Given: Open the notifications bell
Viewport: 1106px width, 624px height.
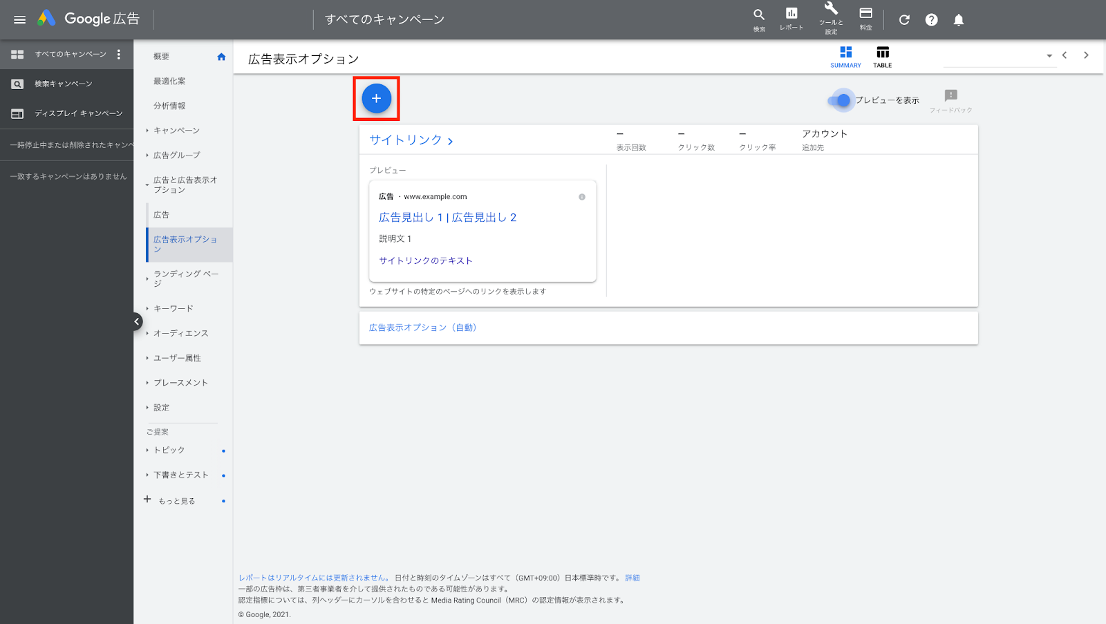Looking at the screenshot, I should [959, 19].
